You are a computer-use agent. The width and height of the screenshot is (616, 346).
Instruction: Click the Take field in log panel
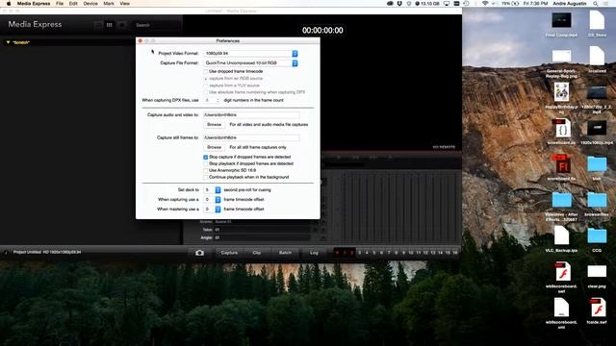tap(262, 230)
